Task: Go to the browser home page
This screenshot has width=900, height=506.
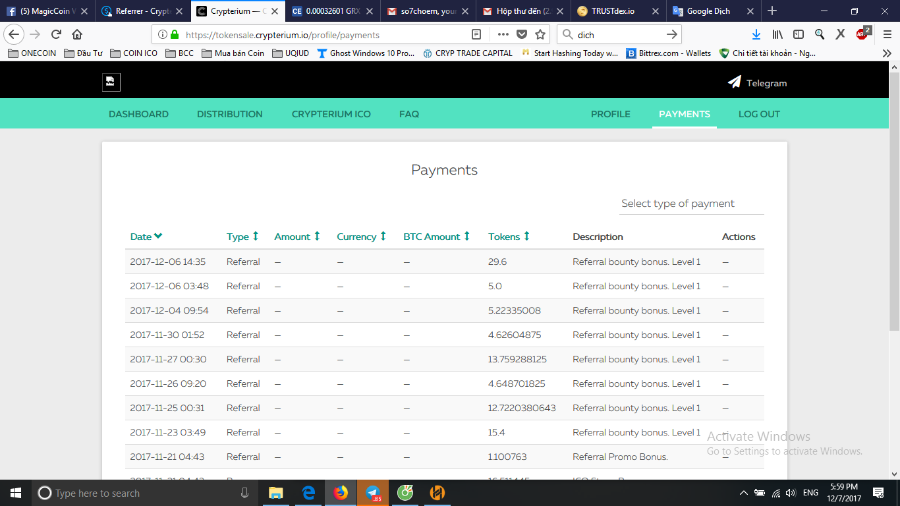Action: click(x=77, y=34)
